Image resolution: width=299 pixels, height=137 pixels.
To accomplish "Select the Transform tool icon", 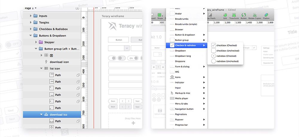I will 234,15.
